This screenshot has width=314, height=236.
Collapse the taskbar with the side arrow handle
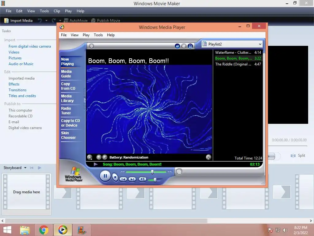(x=85, y=99)
